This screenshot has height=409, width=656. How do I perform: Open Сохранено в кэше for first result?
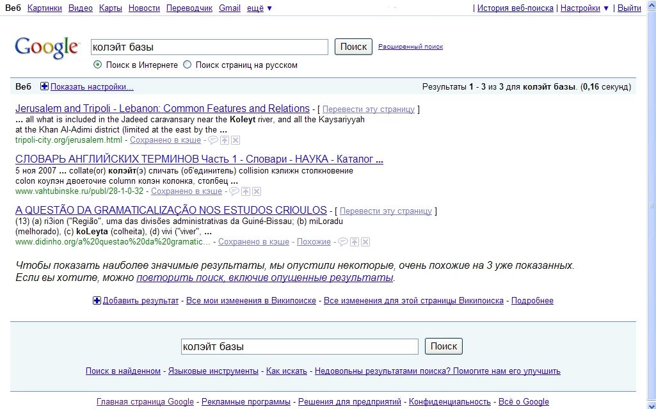pos(165,140)
